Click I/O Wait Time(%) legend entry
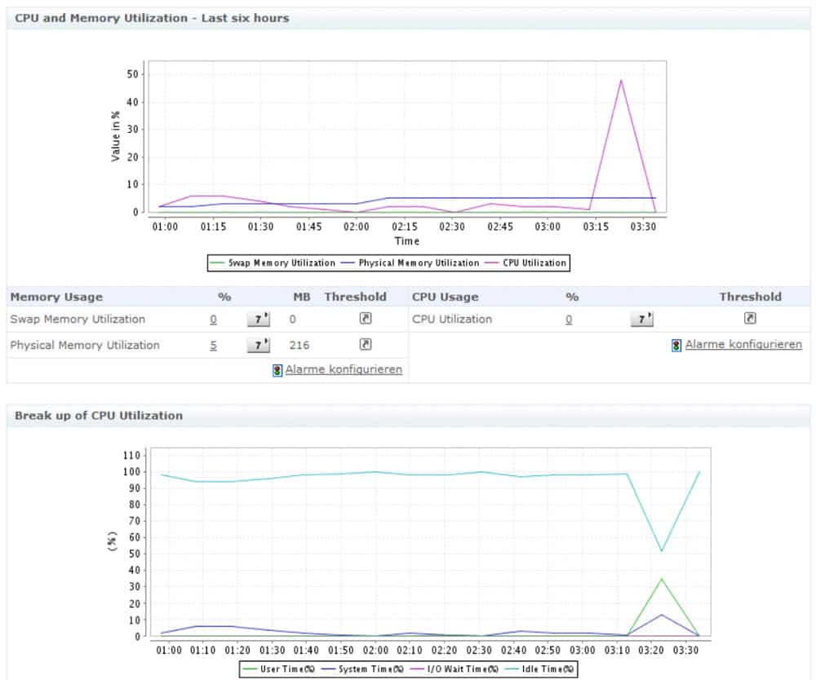 [454, 669]
